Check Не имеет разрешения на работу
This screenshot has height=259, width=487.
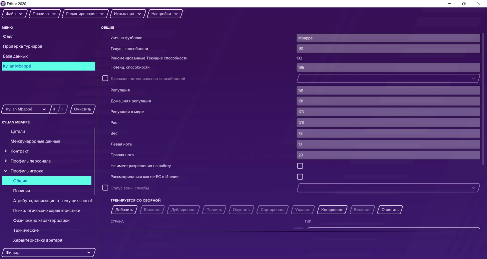[x=300, y=166]
